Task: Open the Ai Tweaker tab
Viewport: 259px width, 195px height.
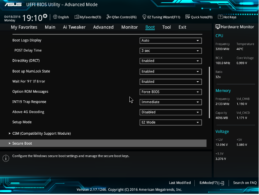Action: click(x=74, y=27)
